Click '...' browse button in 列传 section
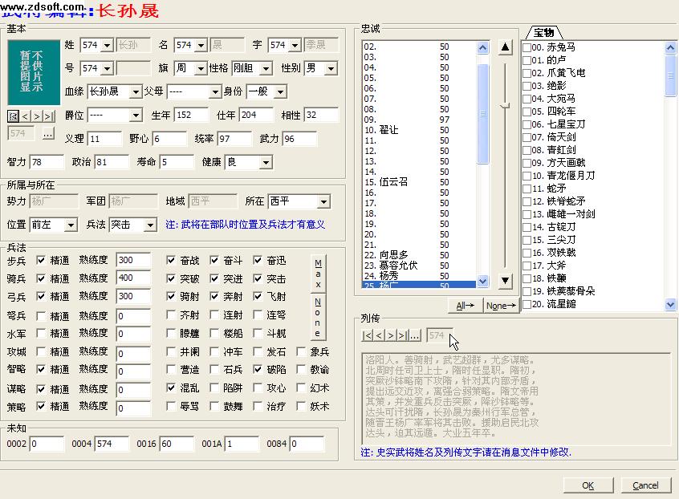This screenshot has height=499, width=679. tap(414, 335)
